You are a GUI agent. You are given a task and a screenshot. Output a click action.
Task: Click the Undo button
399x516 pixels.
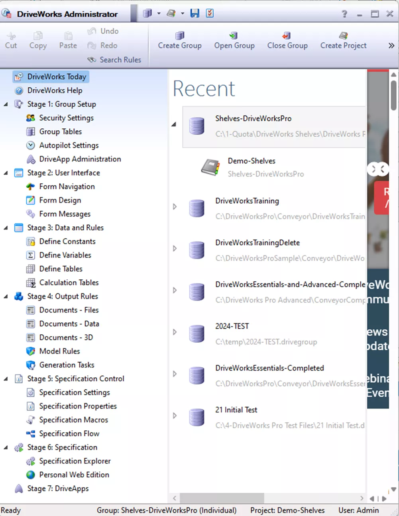pos(103,31)
